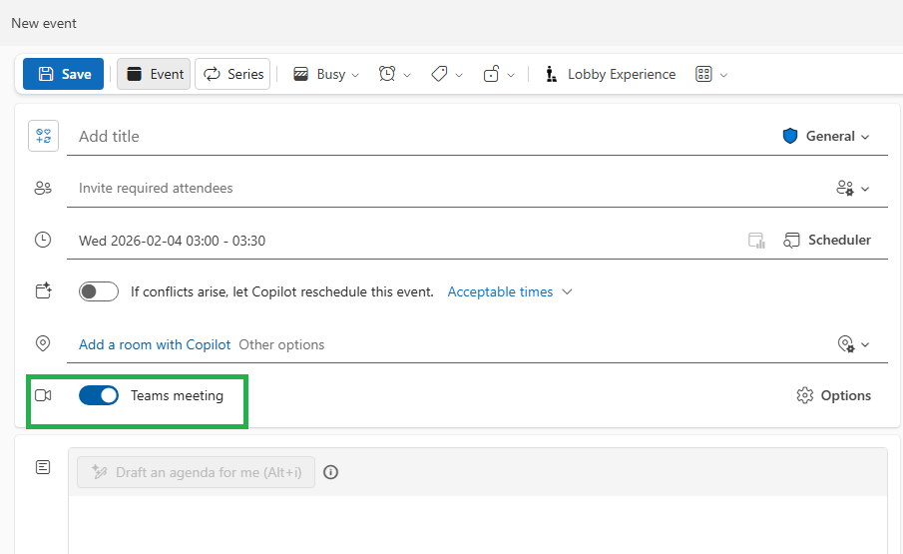Open the categorize tag dropdown

[447, 74]
